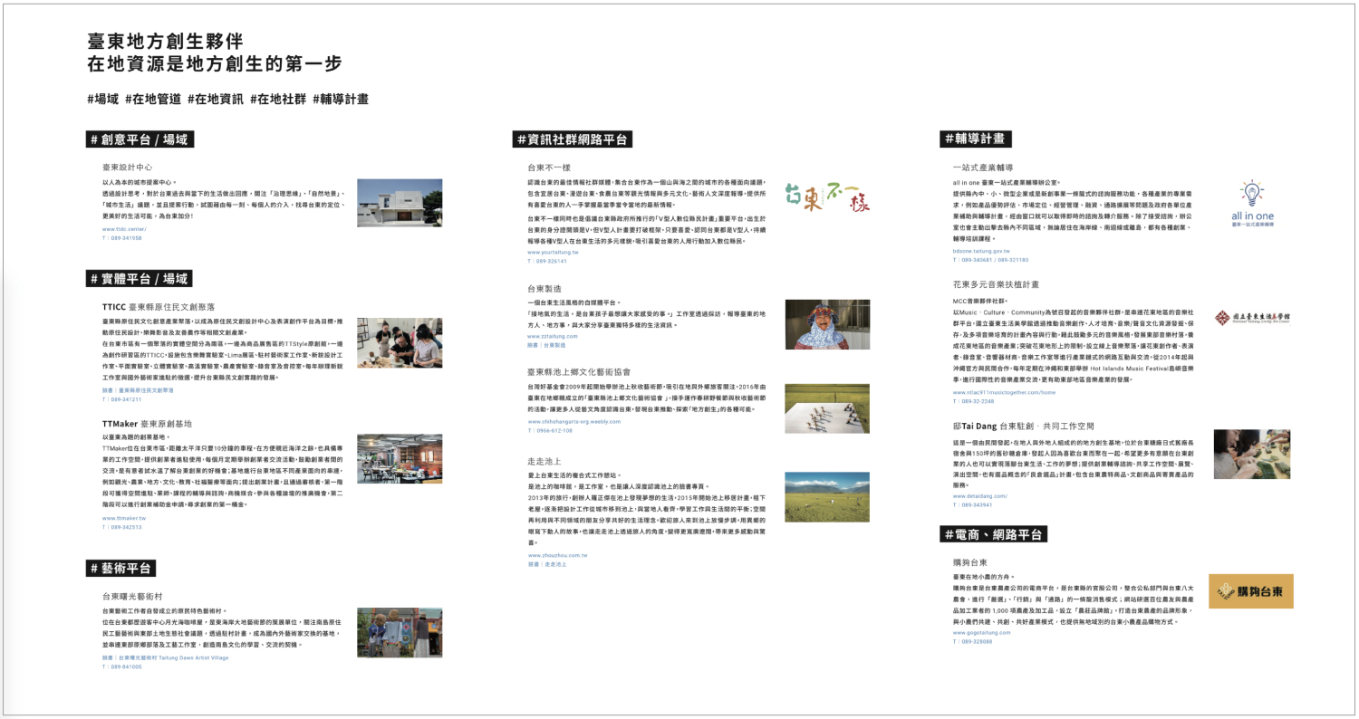Click the TTICC 臺東縣原住民文創聚落 title
This screenshot has height=719, width=1359.
pyautogui.click(x=159, y=307)
